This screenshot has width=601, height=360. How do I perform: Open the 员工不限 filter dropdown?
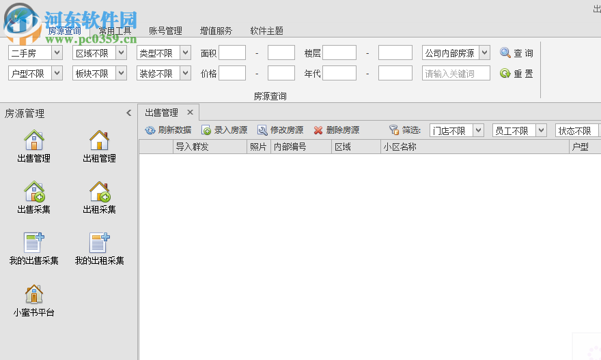541,130
